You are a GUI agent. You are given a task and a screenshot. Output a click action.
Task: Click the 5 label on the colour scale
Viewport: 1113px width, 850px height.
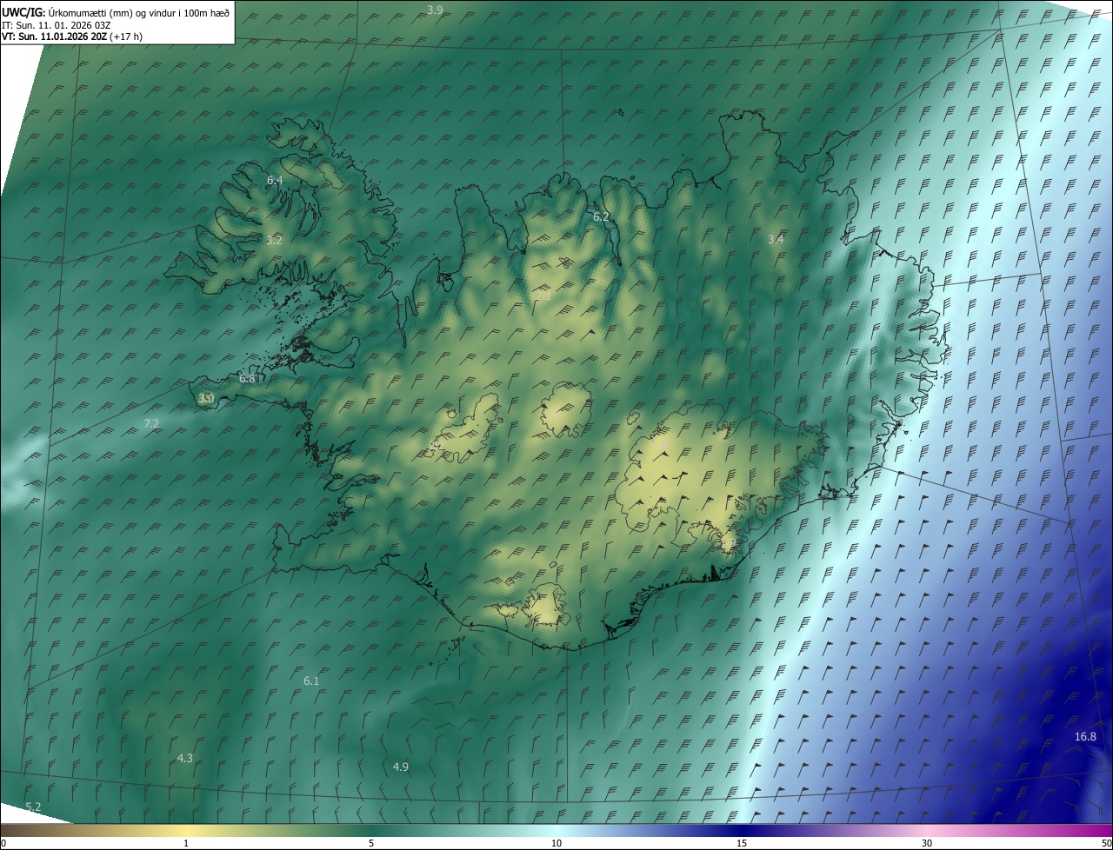click(x=371, y=844)
